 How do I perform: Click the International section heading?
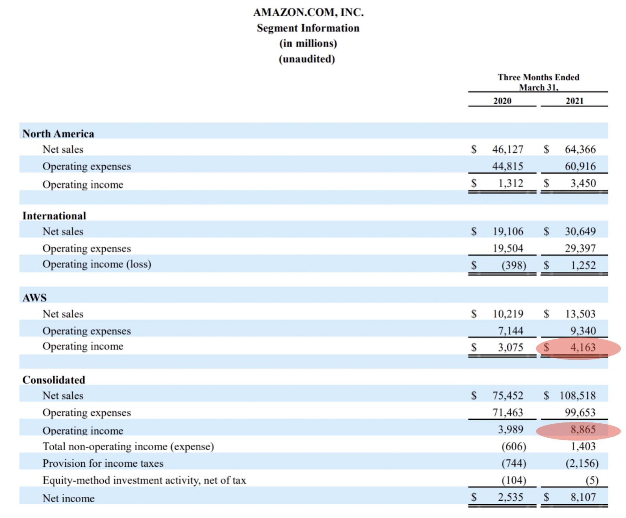coord(54,216)
